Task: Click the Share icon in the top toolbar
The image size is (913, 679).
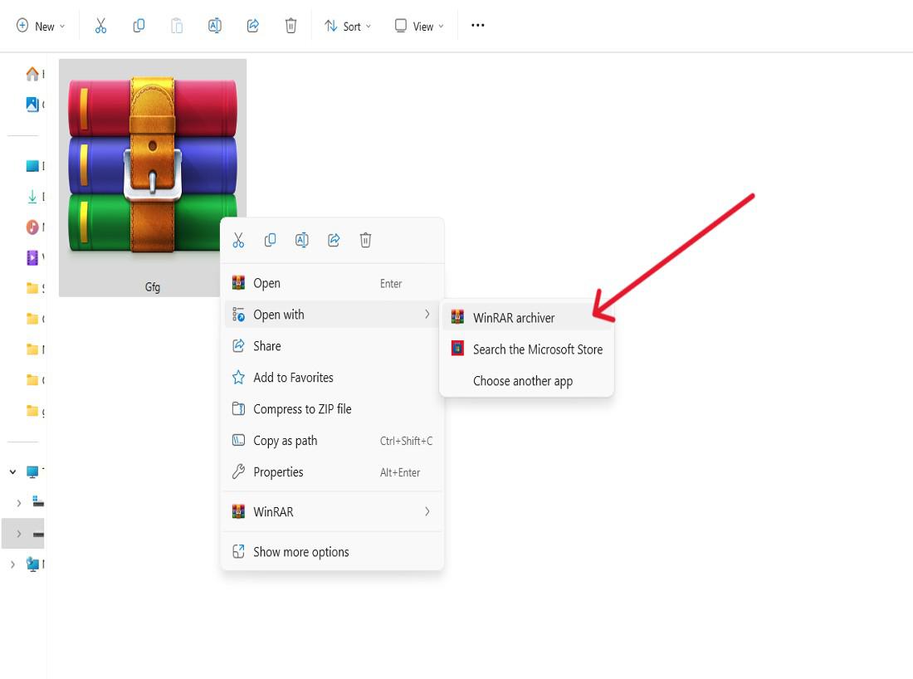Action: coord(252,26)
